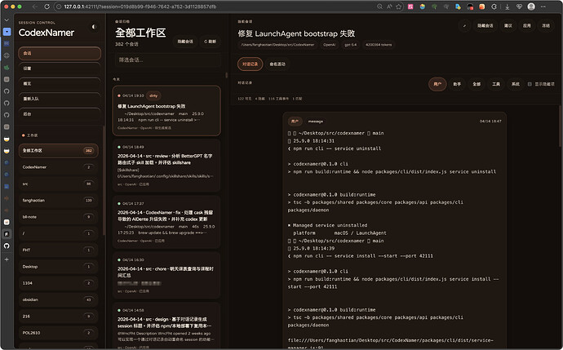Switch to the 命名活动 tab
563x350 pixels.
(x=277, y=64)
